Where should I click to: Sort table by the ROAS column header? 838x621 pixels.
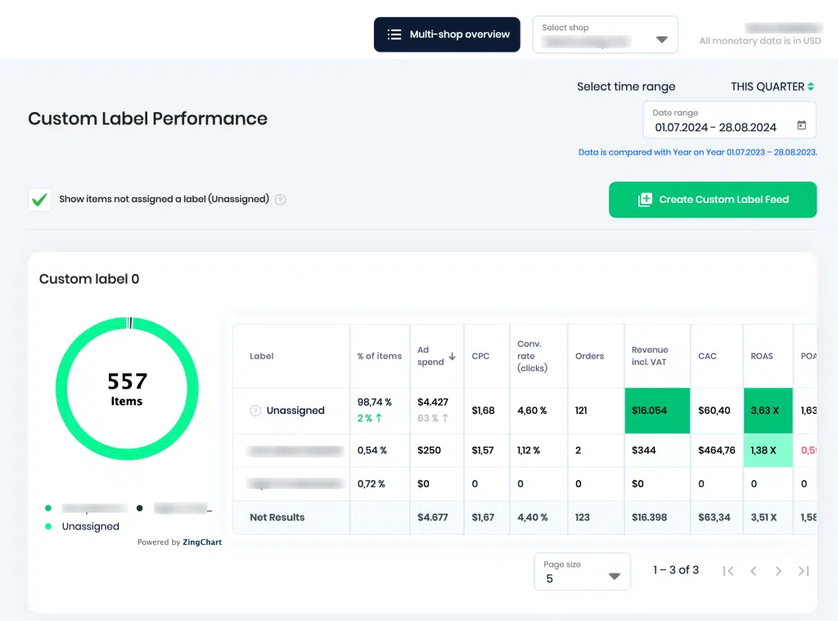tap(762, 356)
